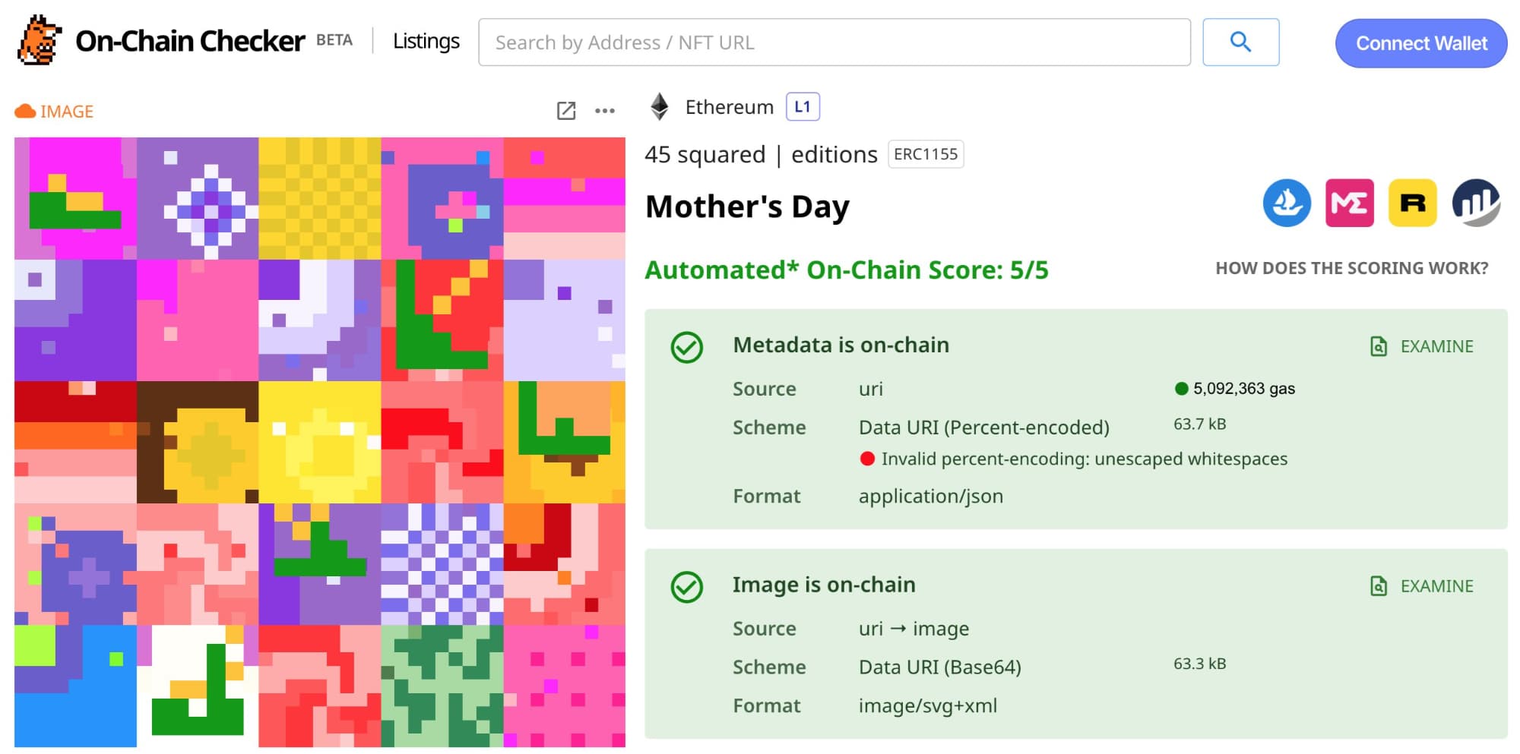This screenshot has width=1520, height=754.
Task: Click the orange cloud IMAGE label
Action: (x=54, y=112)
